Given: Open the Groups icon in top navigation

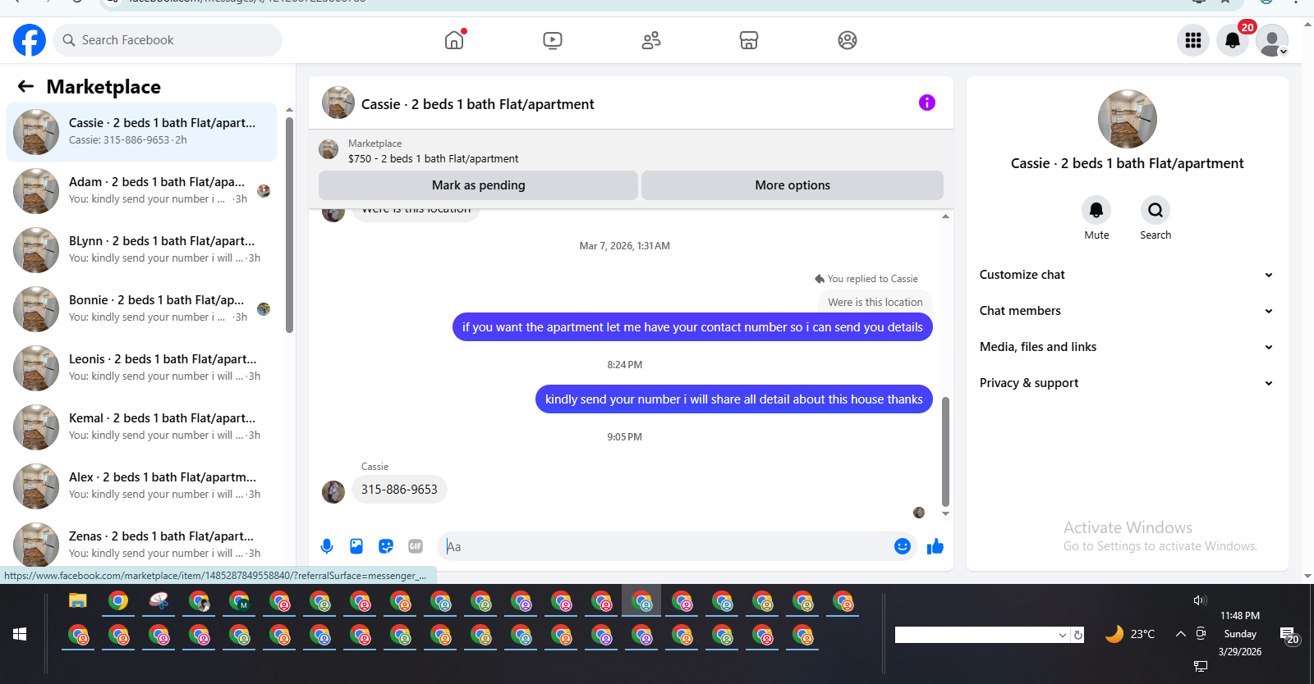Looking at the screenshot, I should pos(848,40).
